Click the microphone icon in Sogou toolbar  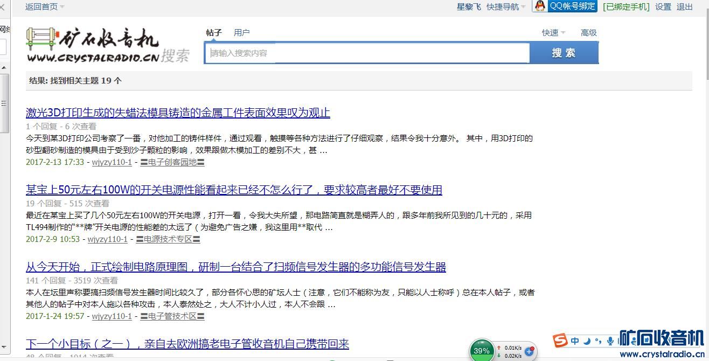point(610,341)
